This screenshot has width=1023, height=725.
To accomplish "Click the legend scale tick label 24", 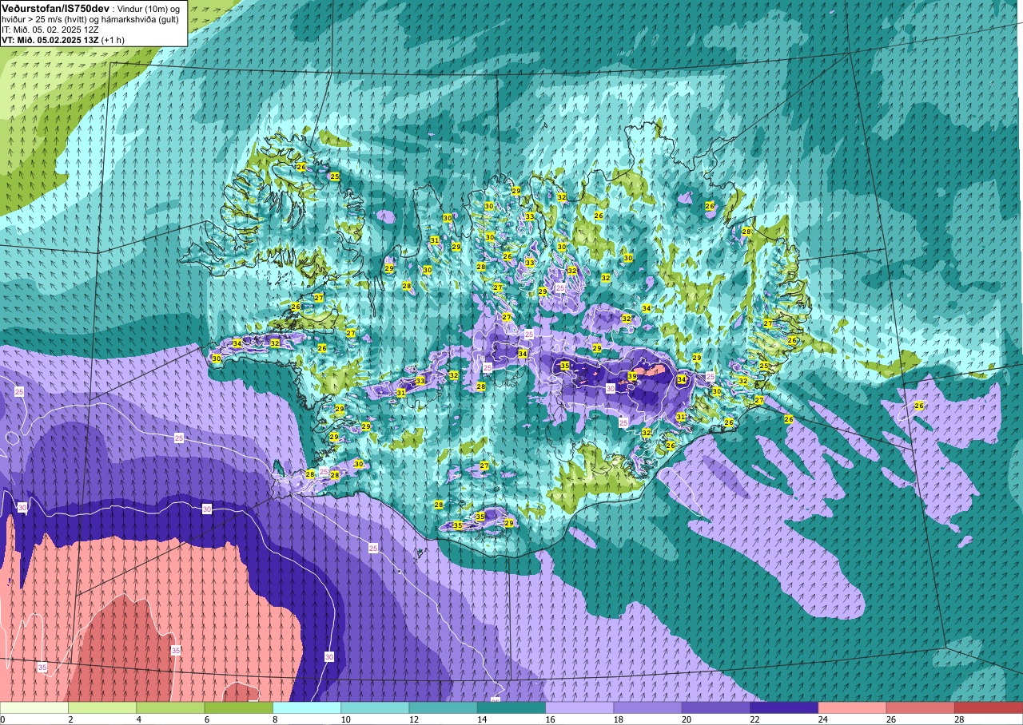I will click(x=823, y=719).
